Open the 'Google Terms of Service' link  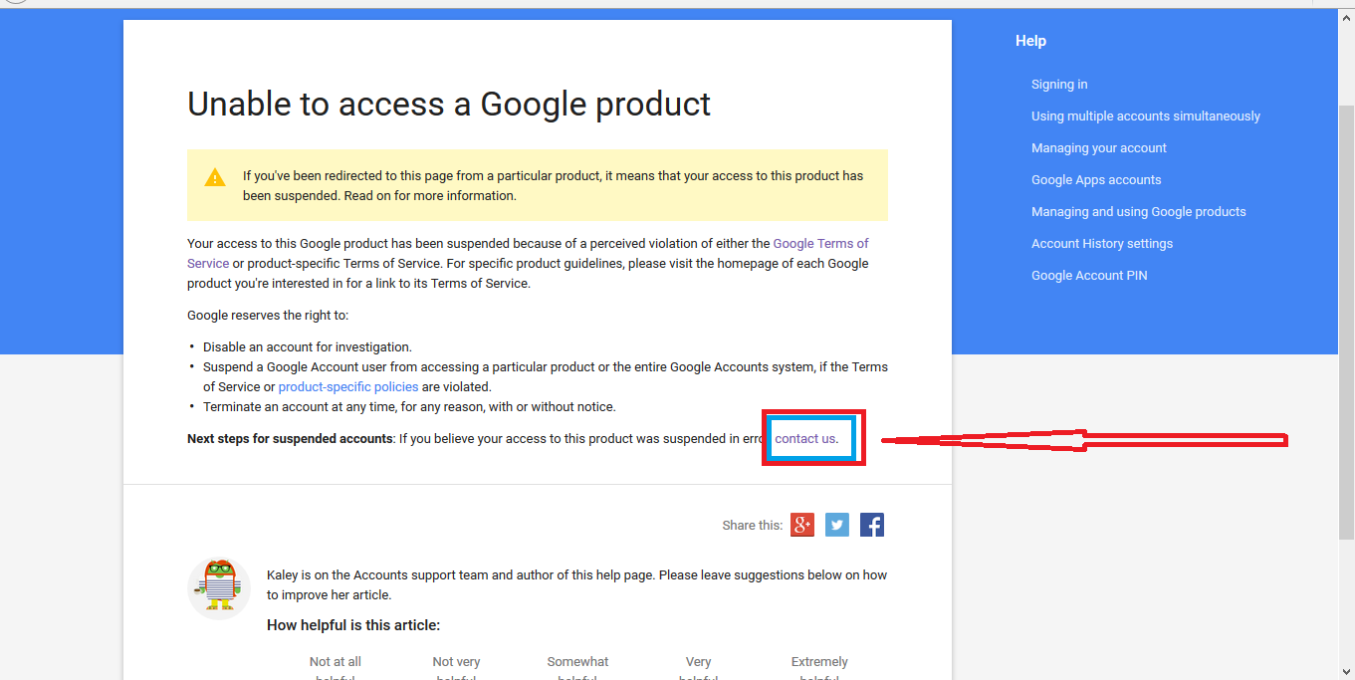point(820,243)
